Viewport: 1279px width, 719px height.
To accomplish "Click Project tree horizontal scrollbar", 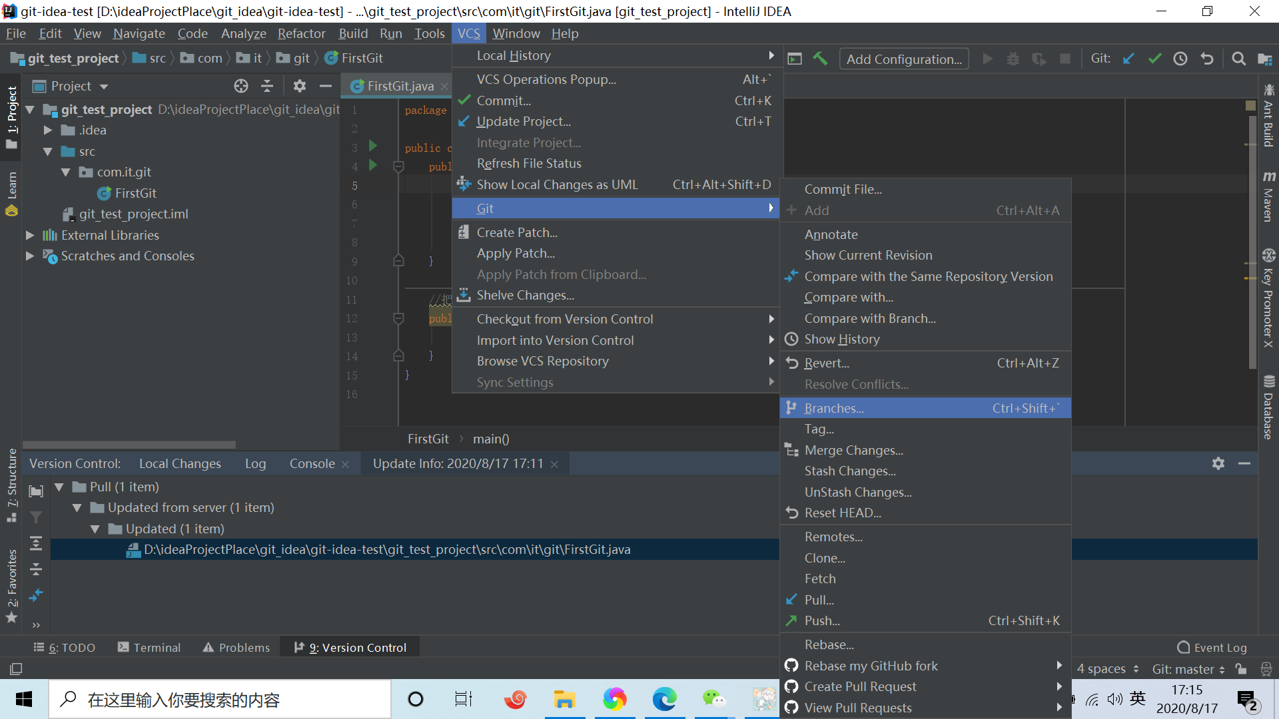I will [x=129, y=445].
